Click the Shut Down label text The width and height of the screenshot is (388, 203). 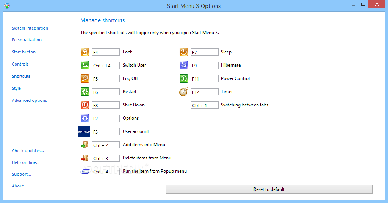134,105
